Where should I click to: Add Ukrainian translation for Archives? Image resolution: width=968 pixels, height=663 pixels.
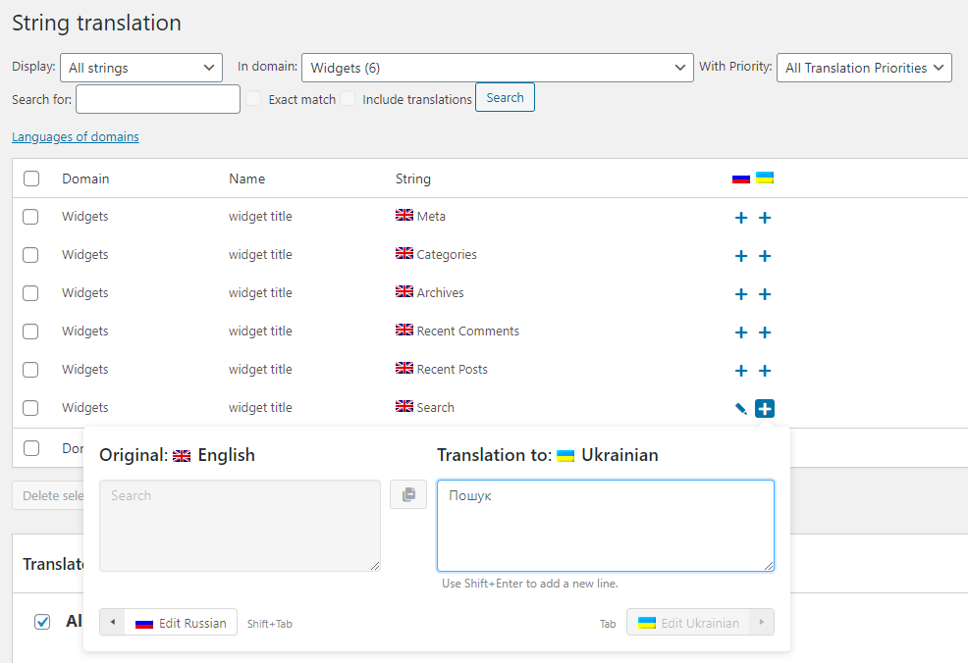click(x=764, y=294)
